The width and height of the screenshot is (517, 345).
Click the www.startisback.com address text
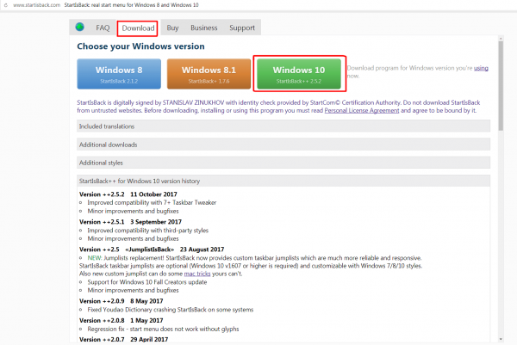(36, 5)
